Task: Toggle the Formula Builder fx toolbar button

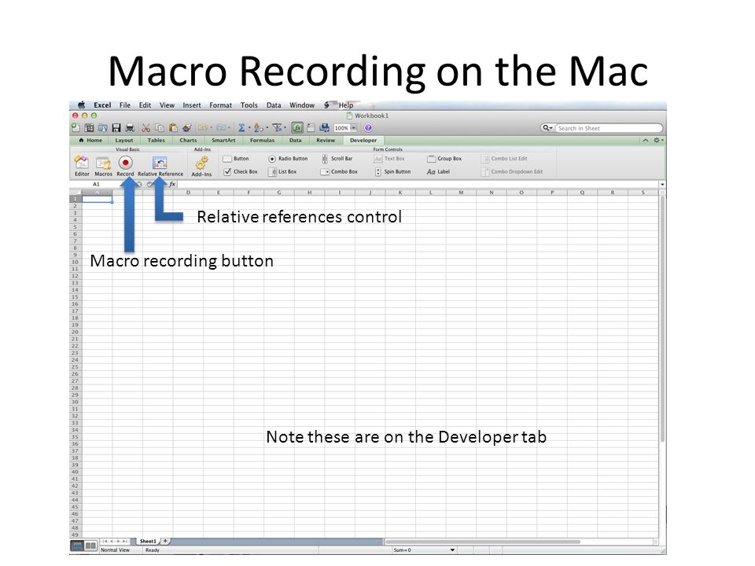Action: (297, 128)
